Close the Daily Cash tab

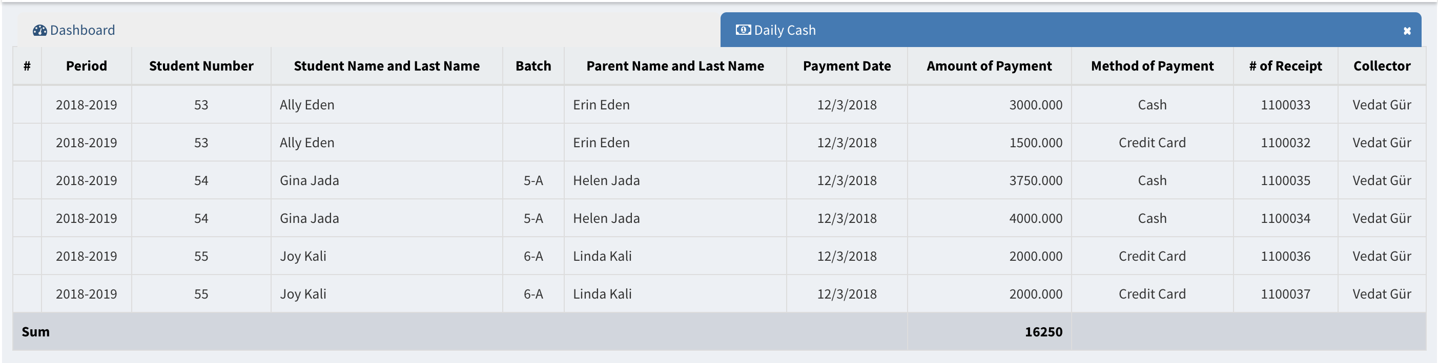[x=1407, y=31]
